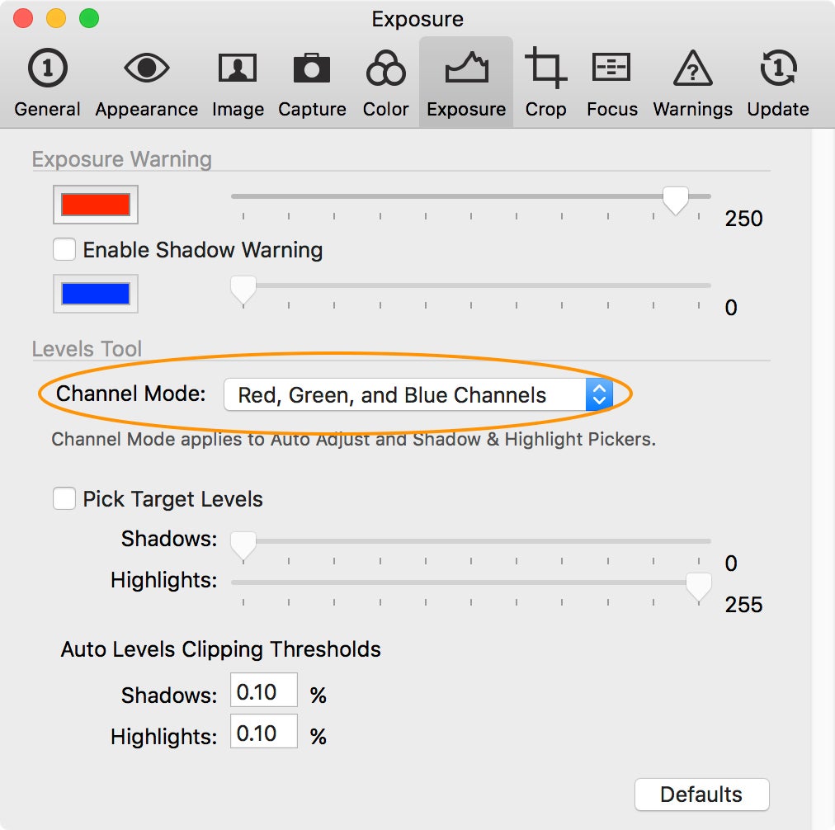
Task: Enable Shadow Warning checkbox
Action: pyautogui.click(x=64, y=249)
